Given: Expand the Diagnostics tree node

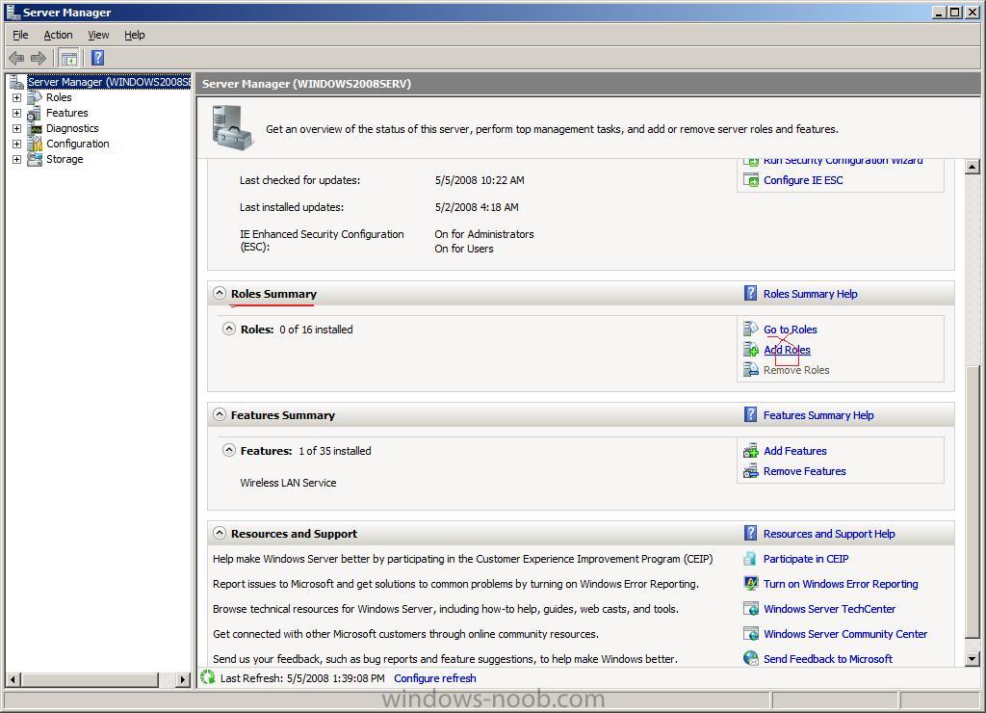Looking at the screenshot, I should (17, 128).
